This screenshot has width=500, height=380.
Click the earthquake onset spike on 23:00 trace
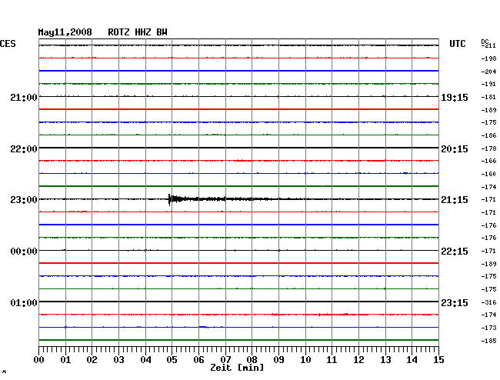pos(169,199)
